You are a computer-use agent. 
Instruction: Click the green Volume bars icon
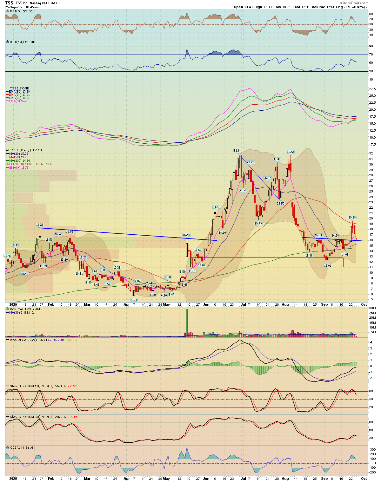point(7,309)
